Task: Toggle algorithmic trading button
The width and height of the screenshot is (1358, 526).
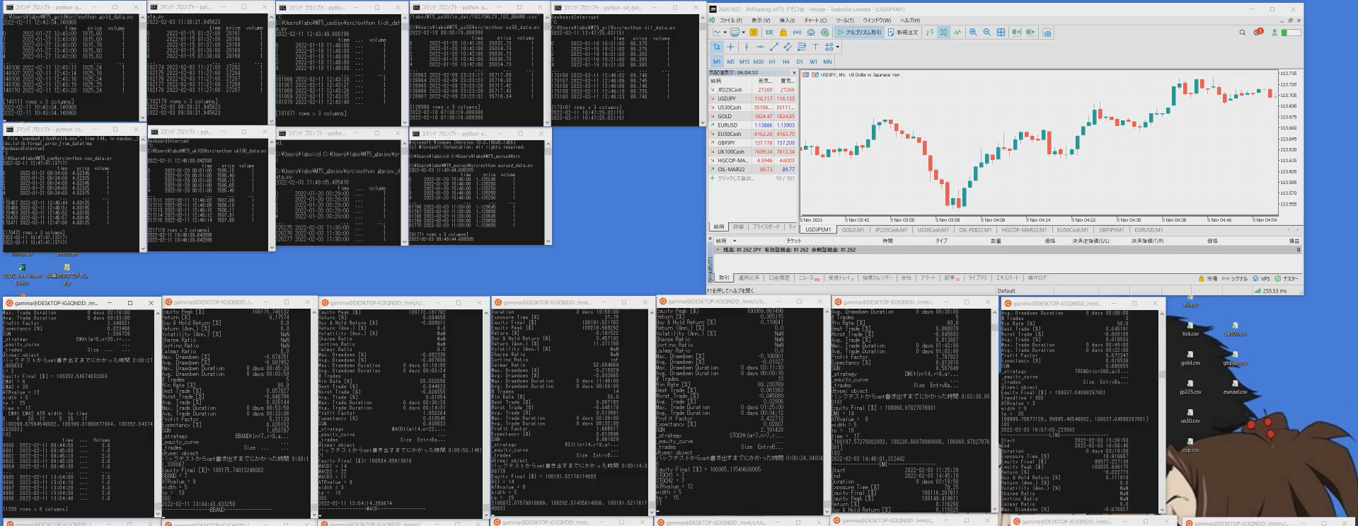Action: point(860,33)
